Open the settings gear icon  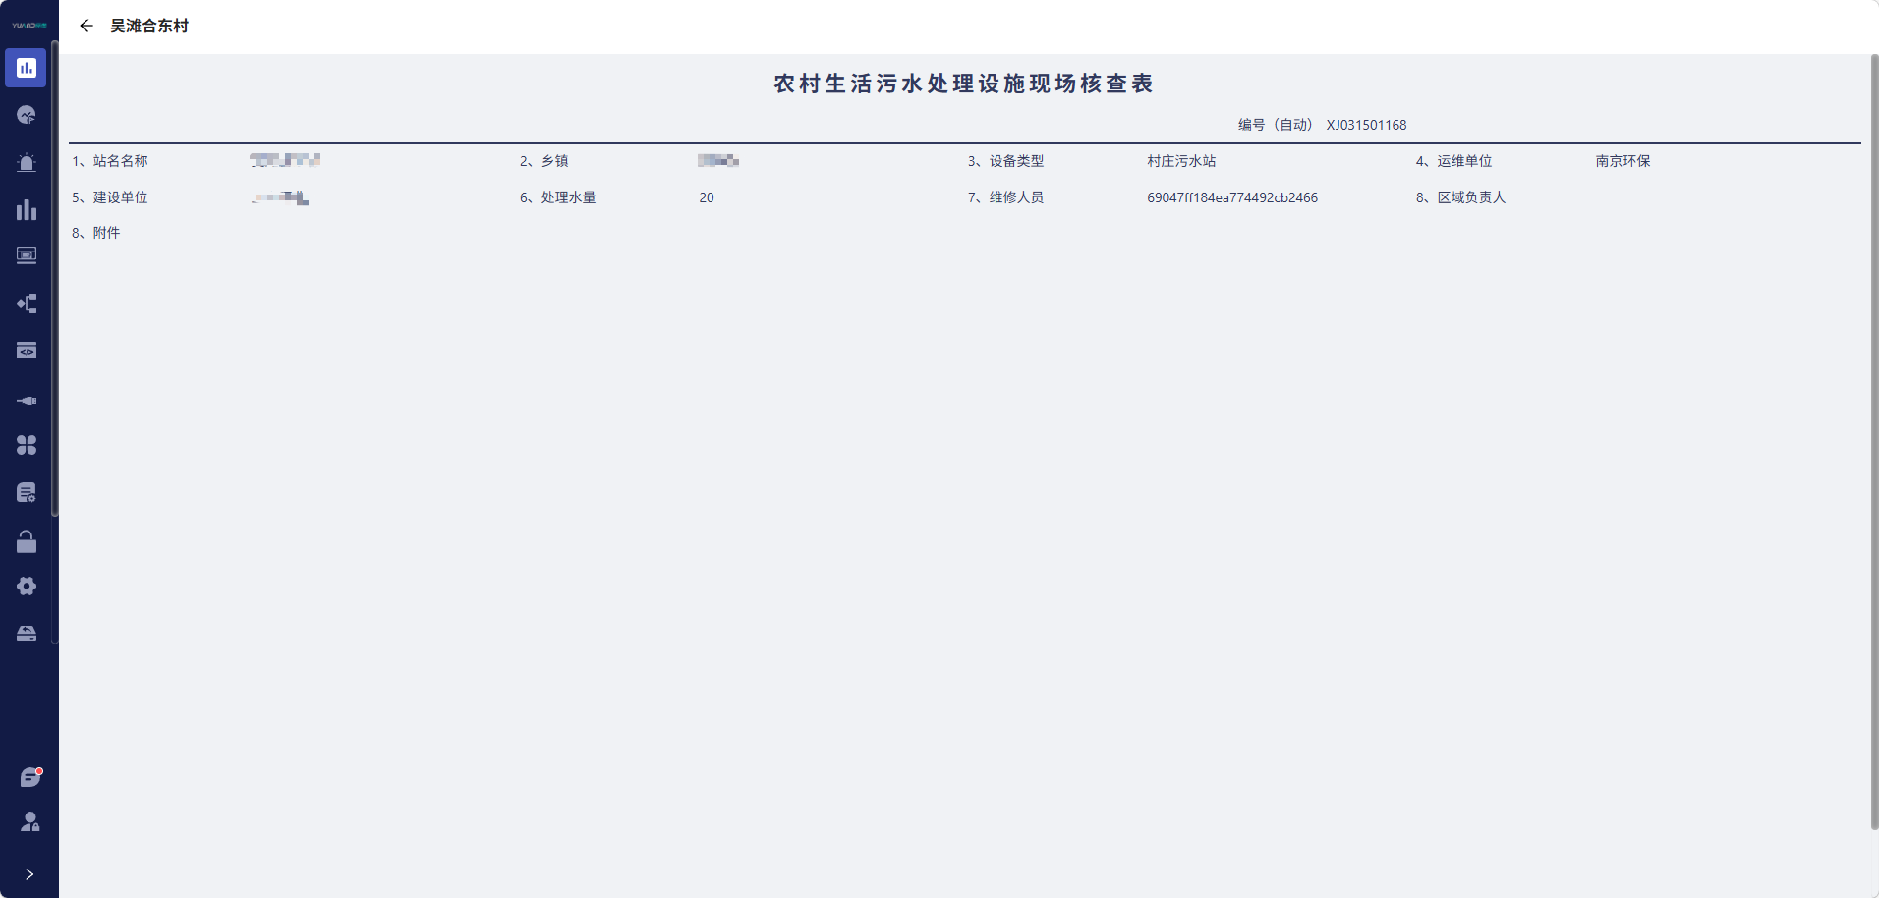27,586
